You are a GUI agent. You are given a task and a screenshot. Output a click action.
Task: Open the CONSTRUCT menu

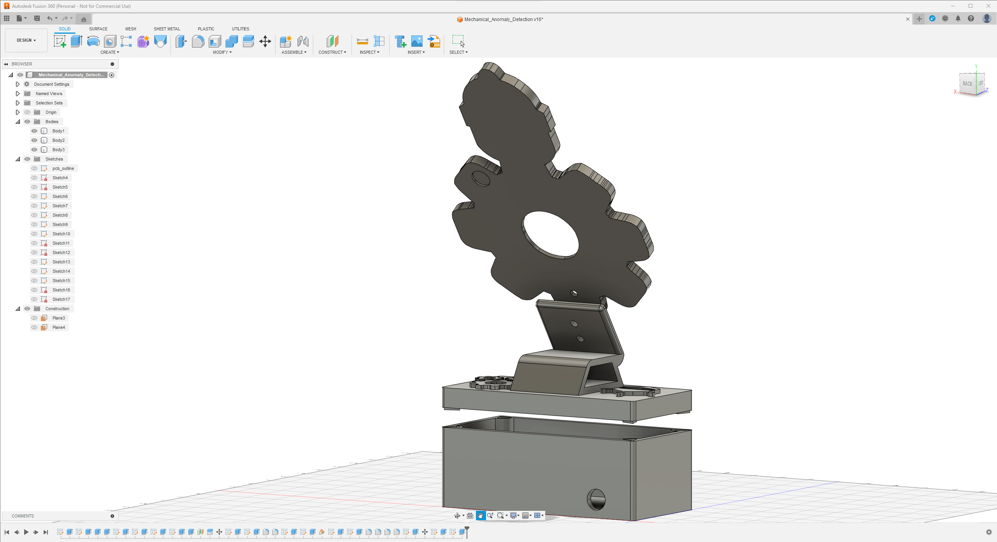click(x=332, y=52)
